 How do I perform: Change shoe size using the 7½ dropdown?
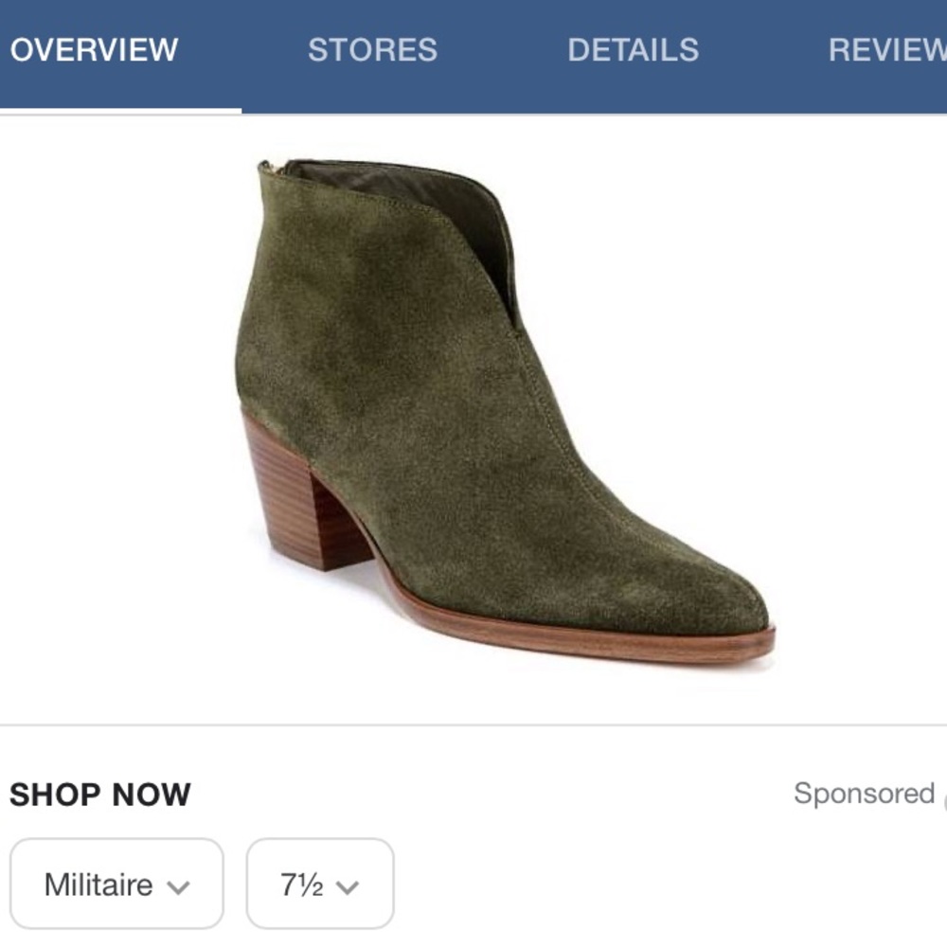click(319, 884)
